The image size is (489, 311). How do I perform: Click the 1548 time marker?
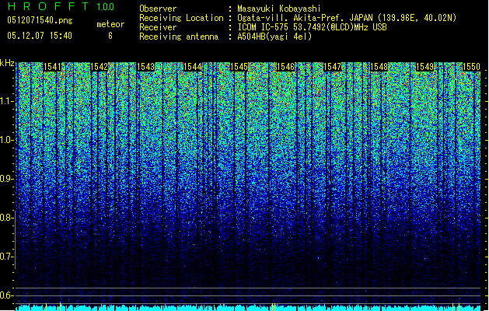(x=379, y=67)
